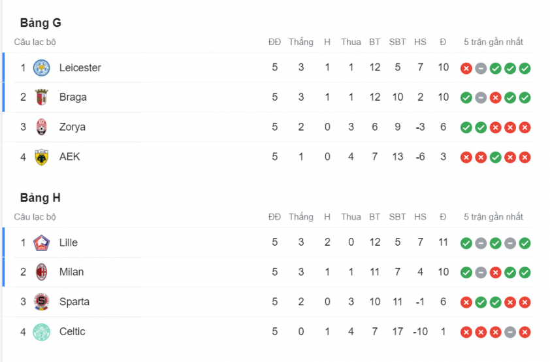Image resolution: width=550 pixels, height=362 pixels.
Task: Click the Braga club crest
Action: click(41, 97)
